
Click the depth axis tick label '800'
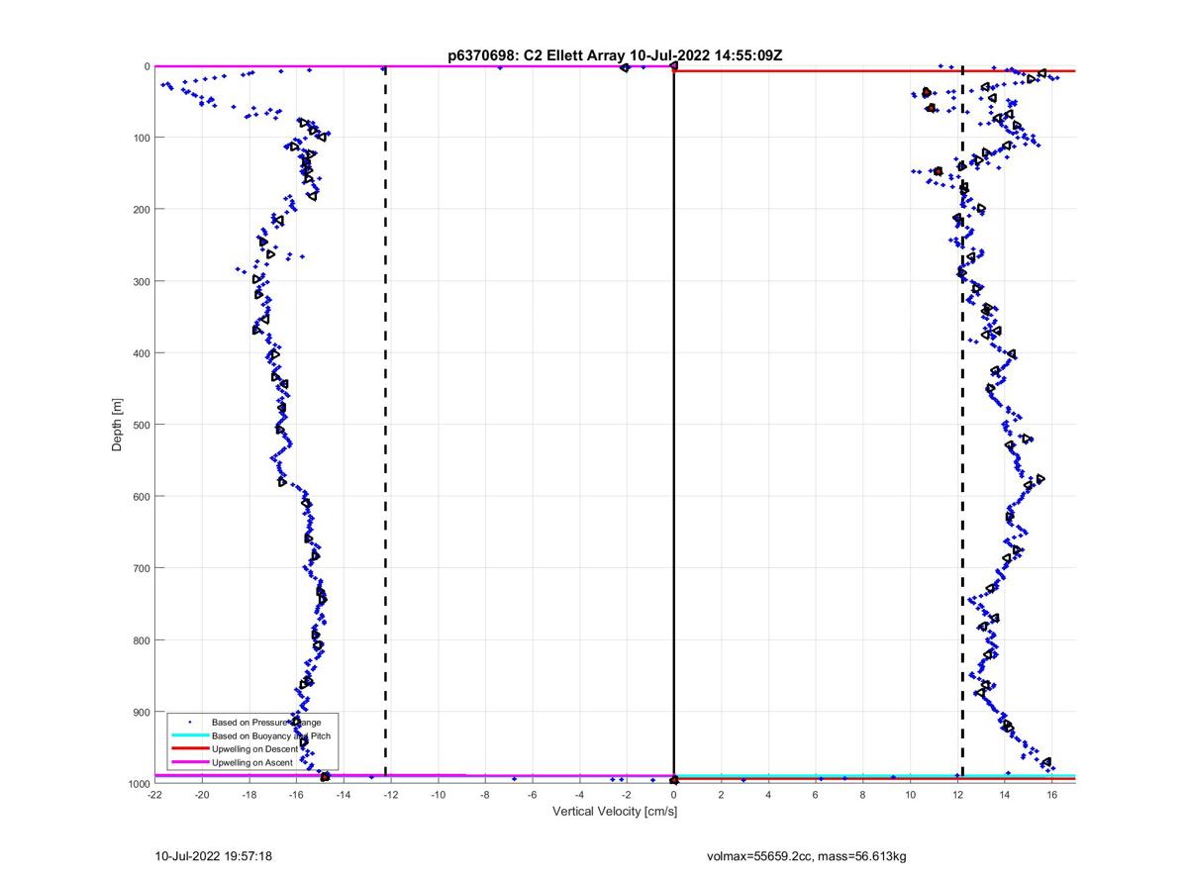141,639
